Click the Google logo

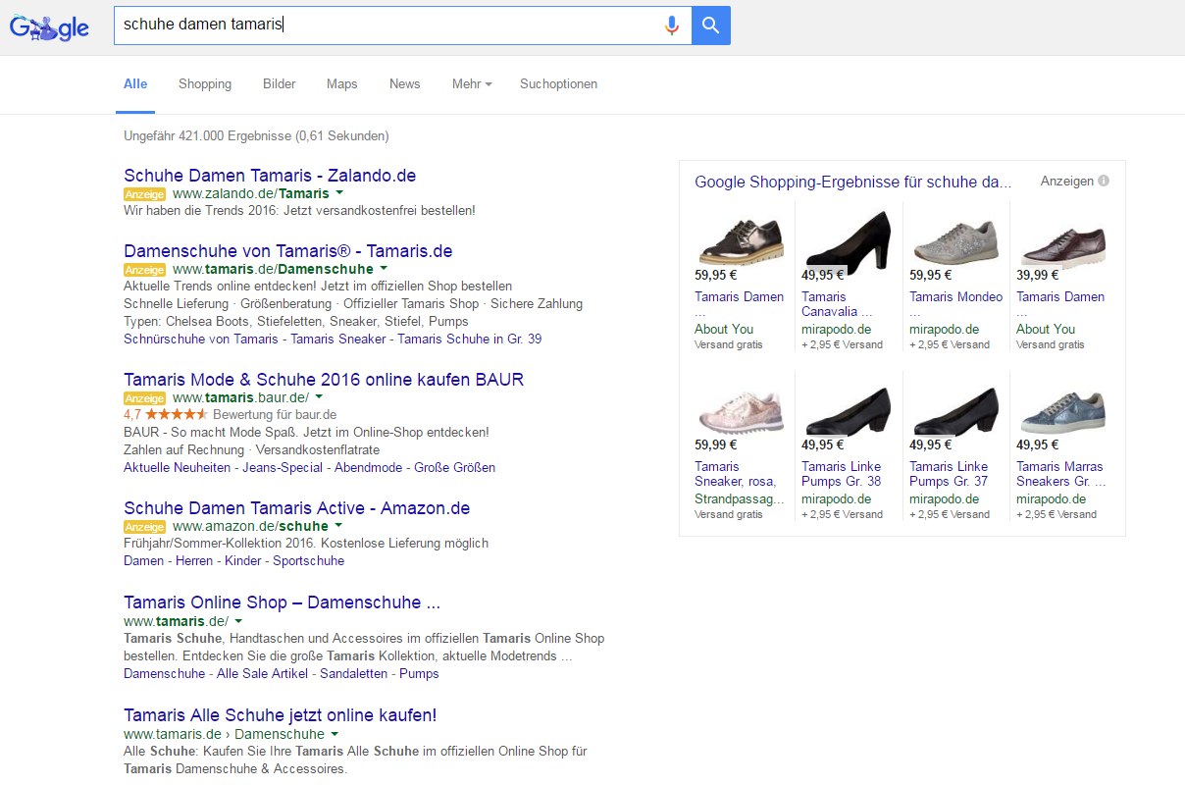pos(49,27)
